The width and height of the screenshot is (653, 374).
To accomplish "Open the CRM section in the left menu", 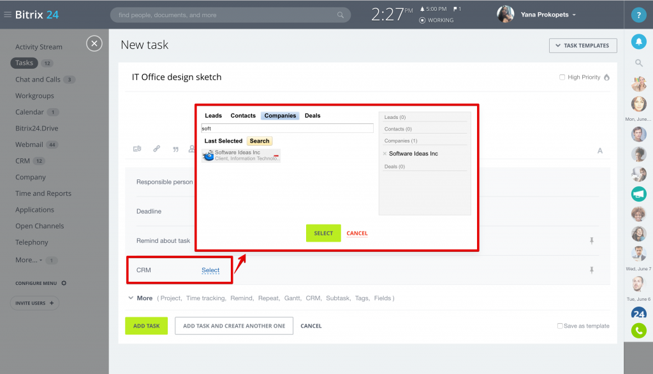I will tap(22, 161).
